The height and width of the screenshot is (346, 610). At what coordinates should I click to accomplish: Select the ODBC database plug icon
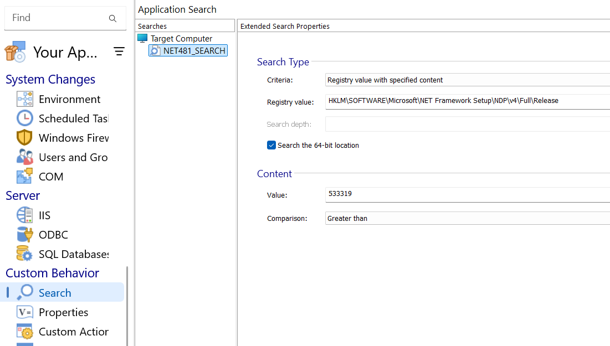25,235
